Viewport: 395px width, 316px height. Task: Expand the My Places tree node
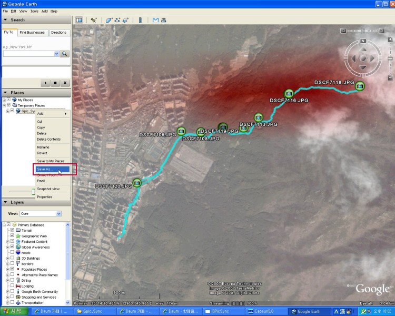pyautogui.click(x=4, y=100)
